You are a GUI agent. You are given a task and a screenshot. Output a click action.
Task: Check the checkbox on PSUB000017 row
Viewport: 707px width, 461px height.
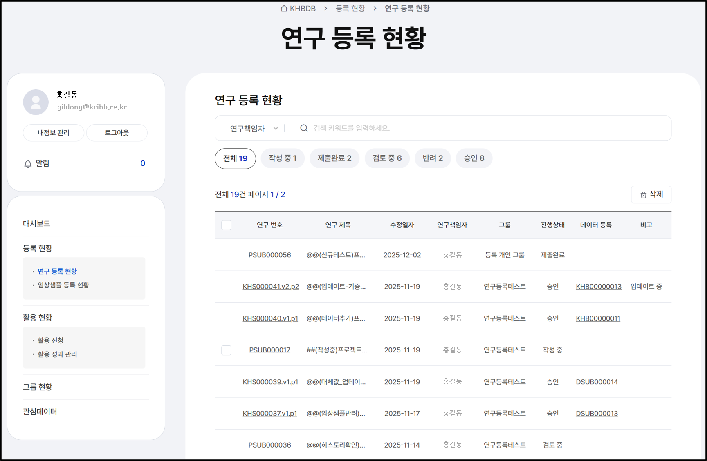coord(226,350)
